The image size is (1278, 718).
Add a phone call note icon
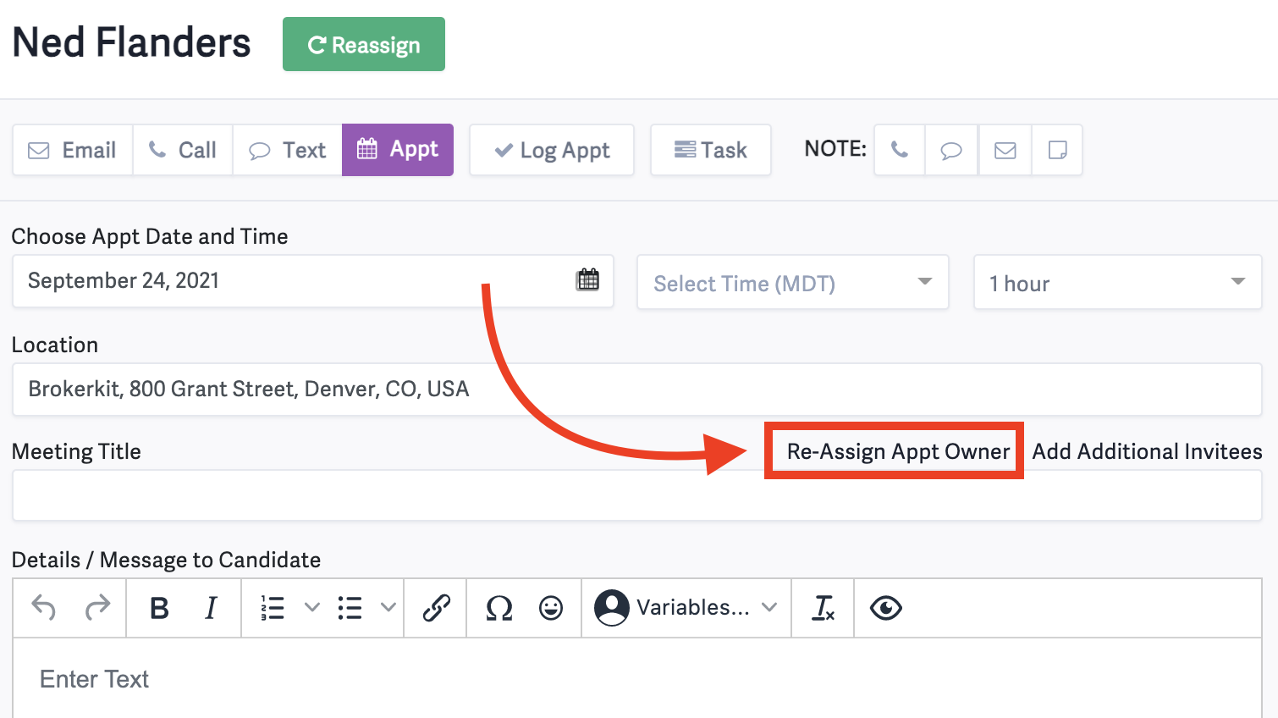[900, 150]
